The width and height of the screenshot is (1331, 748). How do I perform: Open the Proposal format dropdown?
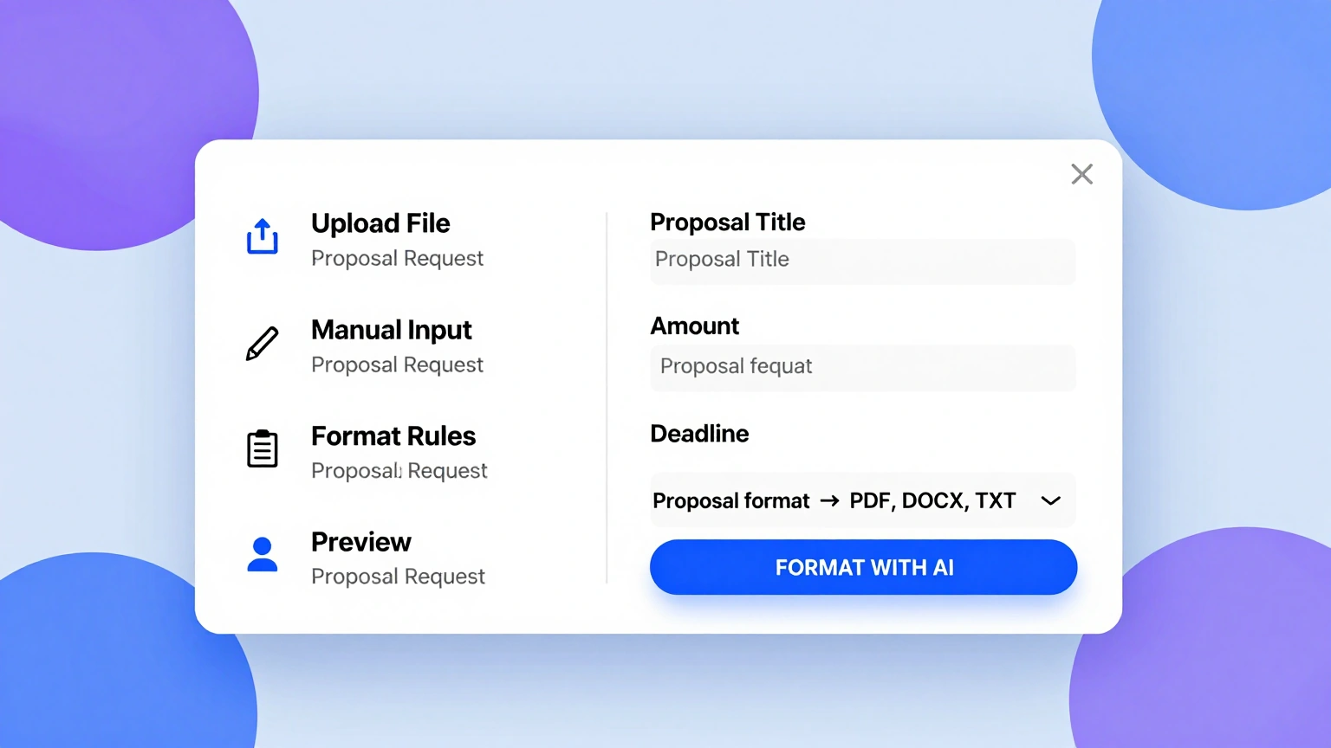point(862,500)
